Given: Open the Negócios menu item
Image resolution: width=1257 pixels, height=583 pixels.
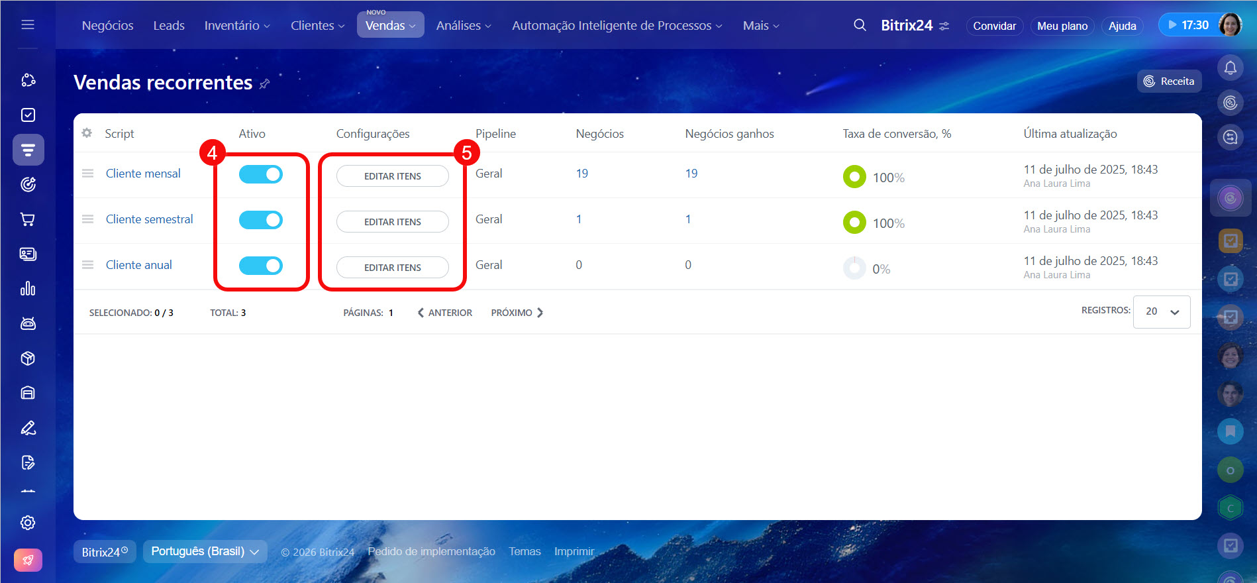Looking at the screenshot, I should pos(107,25).
